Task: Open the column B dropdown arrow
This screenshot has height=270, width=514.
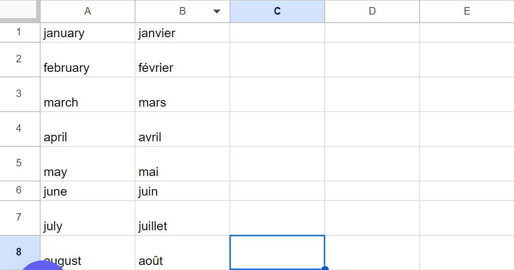Action: 216,12
